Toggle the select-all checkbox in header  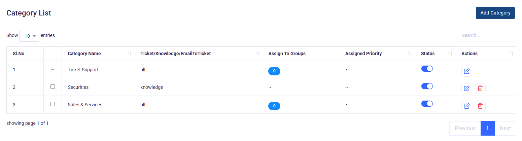click(52, 53)
